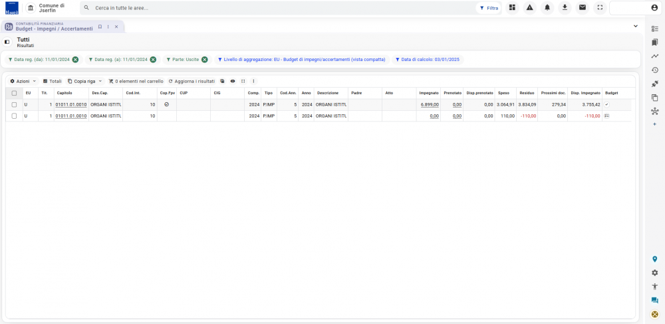Viewport: 665px width, 324px height.
Task: Open the downloads icon in top bar
Action: click(565, 7)
